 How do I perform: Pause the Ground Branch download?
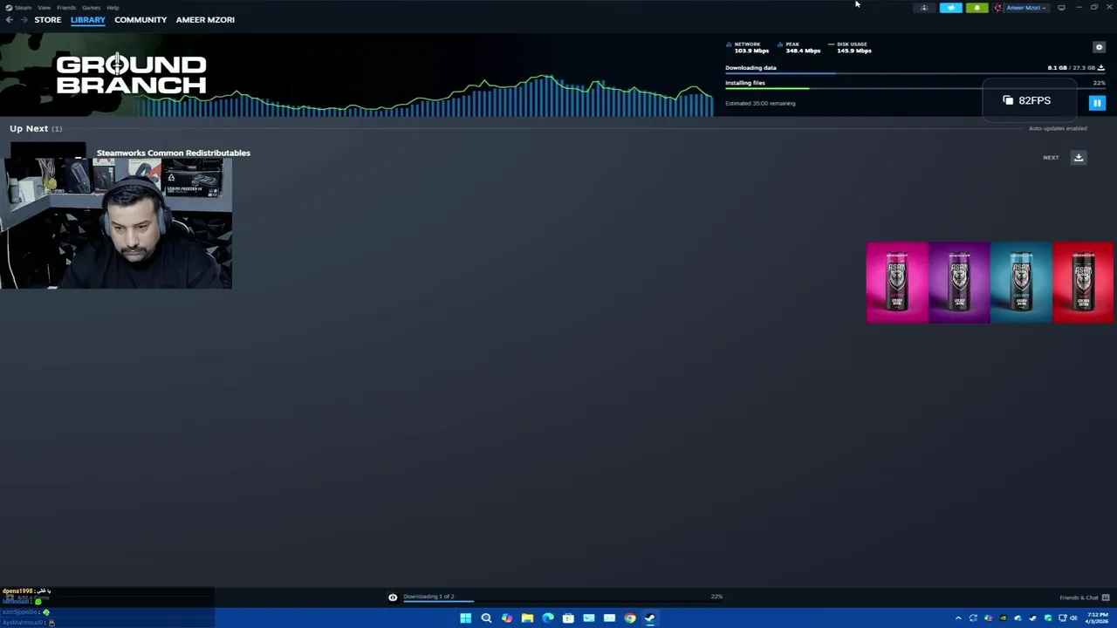(1097, 103)
